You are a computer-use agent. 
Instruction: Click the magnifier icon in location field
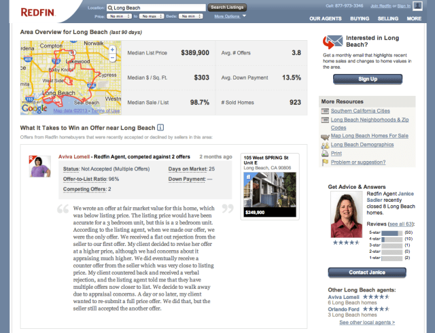[110, 7]
